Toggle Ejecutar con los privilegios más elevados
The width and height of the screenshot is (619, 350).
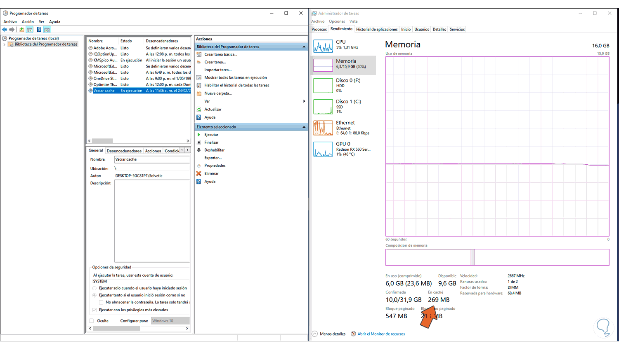coord(95,310)
